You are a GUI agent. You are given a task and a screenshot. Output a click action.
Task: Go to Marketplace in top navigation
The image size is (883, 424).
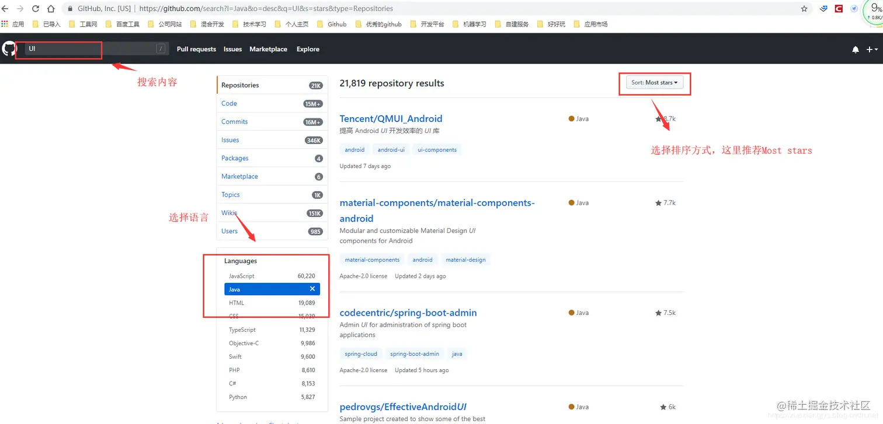click(268, 49)
